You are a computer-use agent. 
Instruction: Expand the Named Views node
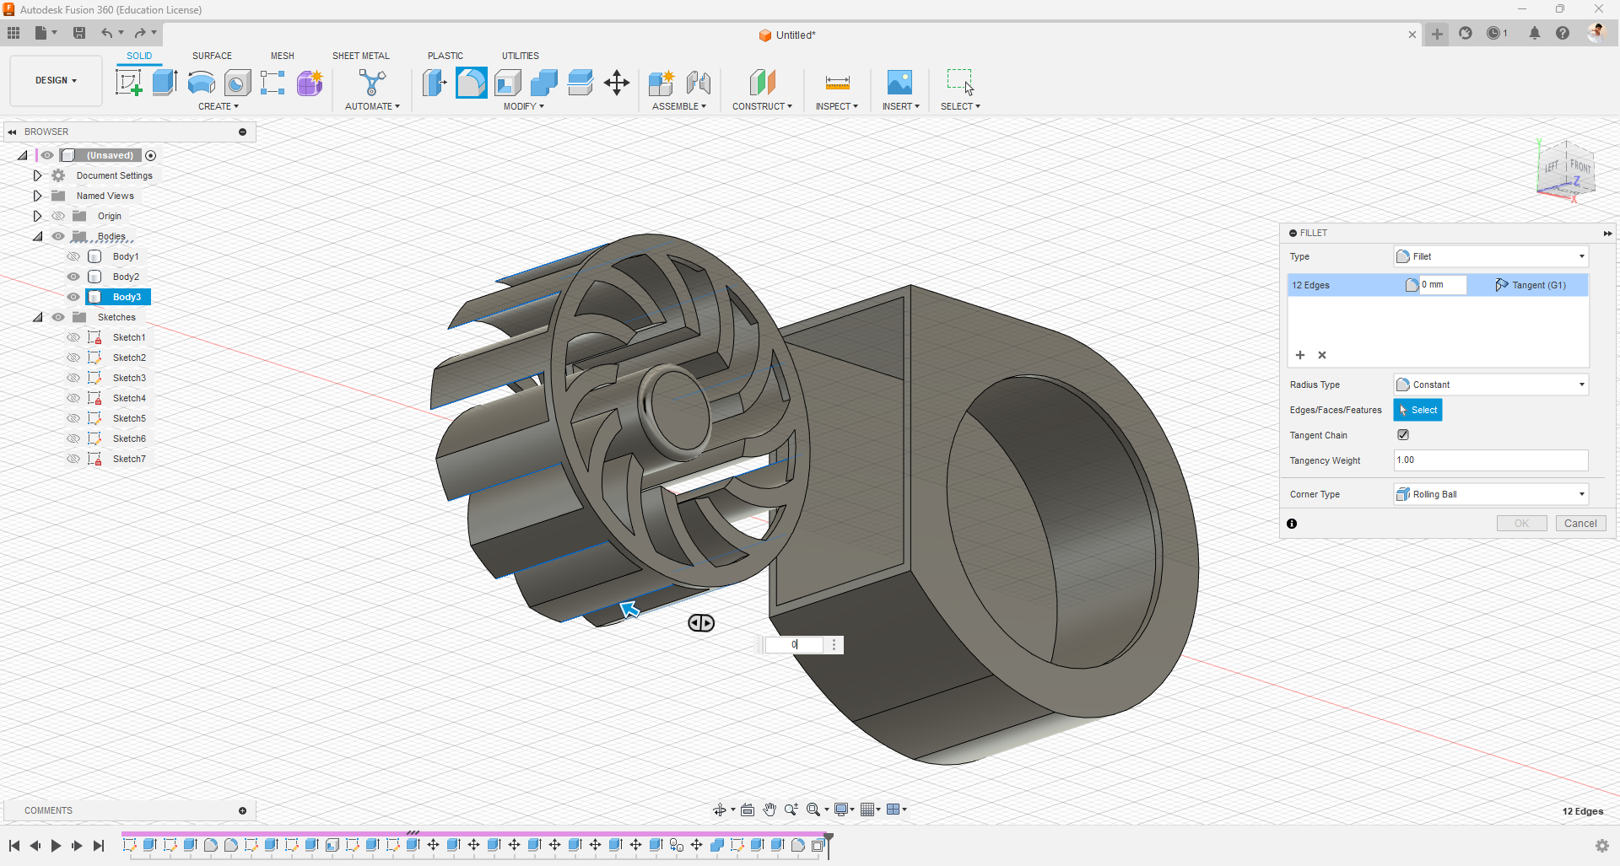(37, 196)
